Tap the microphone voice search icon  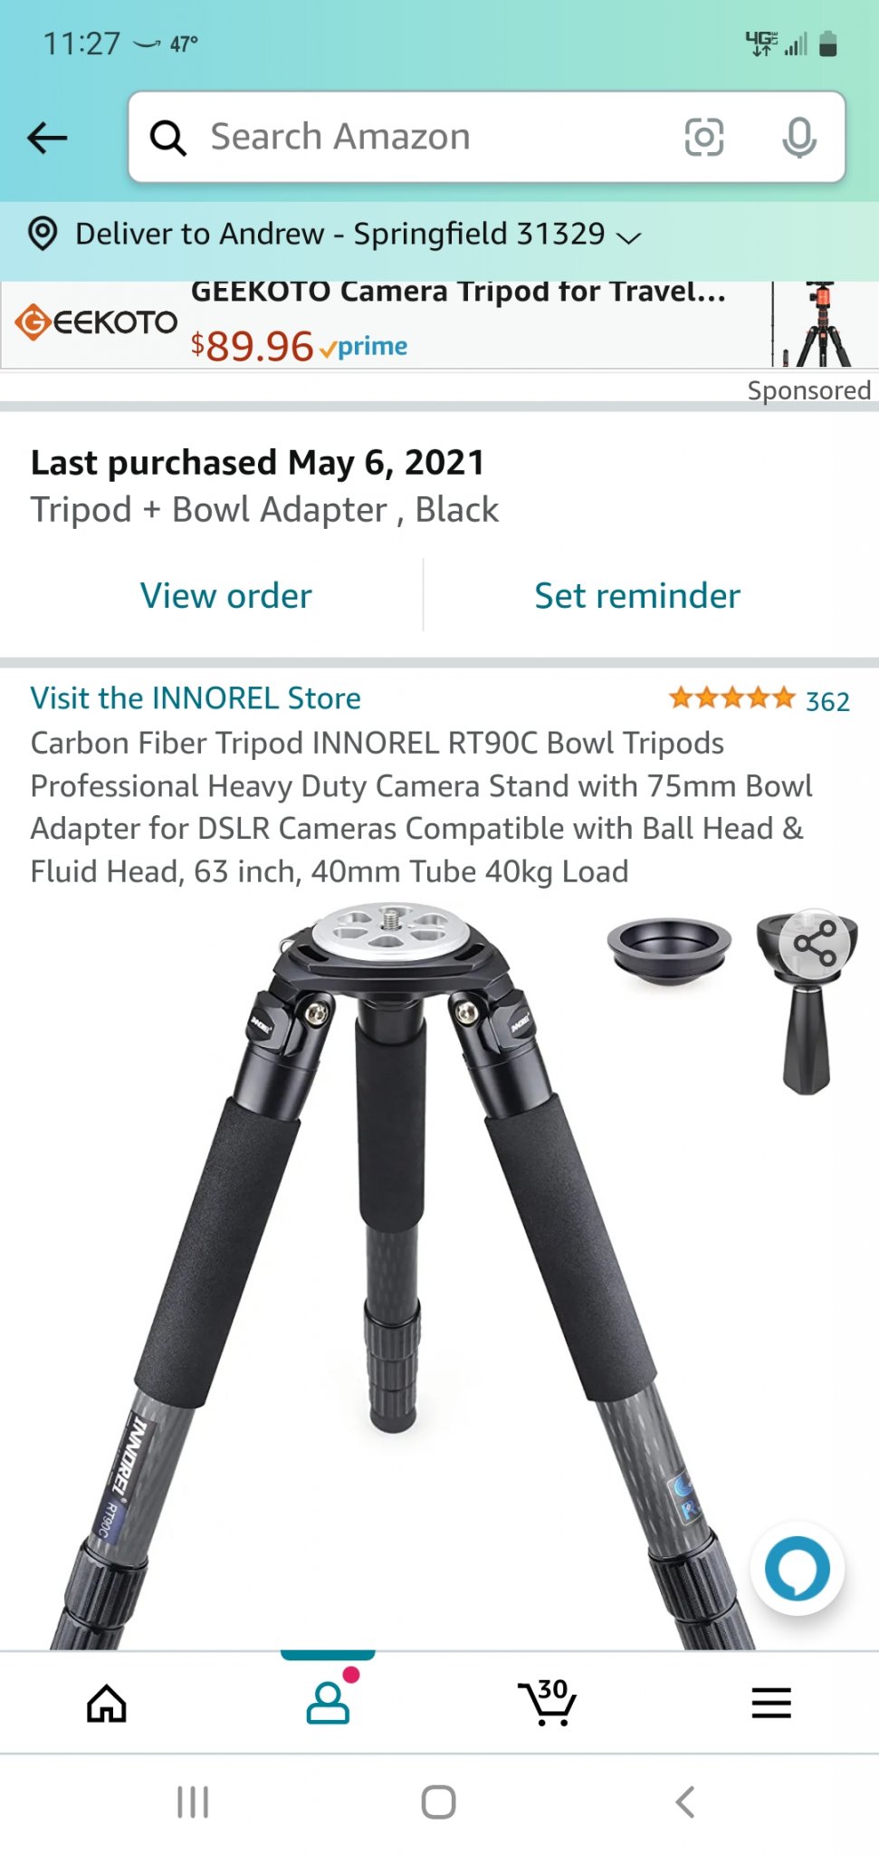(798, 138)
